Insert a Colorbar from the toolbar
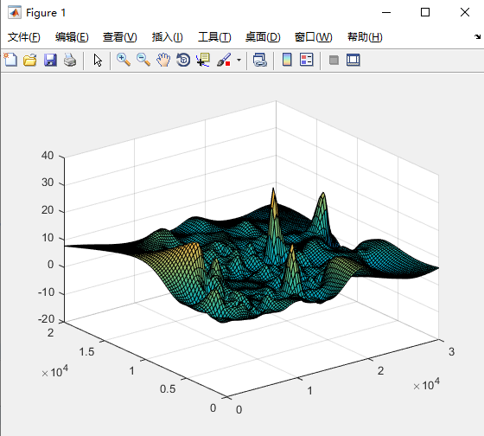 point(287,60)
